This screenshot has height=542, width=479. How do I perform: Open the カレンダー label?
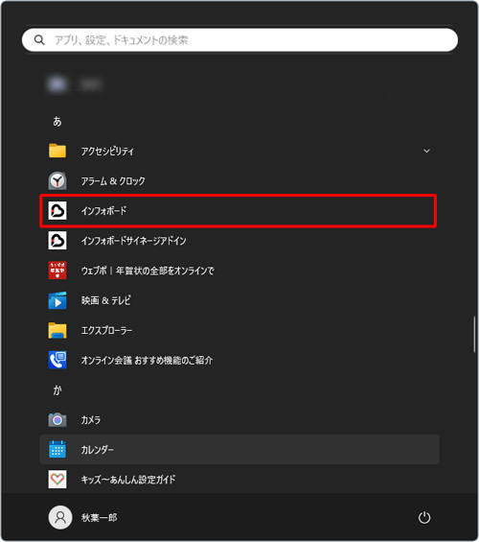click(x=98, y=450)
